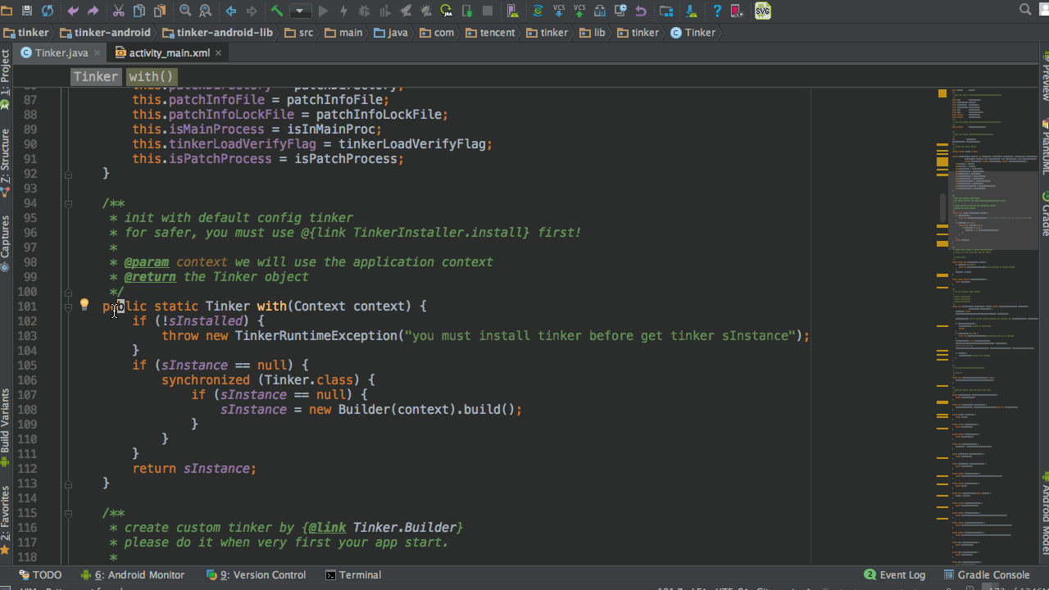This screenshot has height=590, width=1049.
Task: Open the SVG importer toolbar icon
Action: [x=762, y=11]
